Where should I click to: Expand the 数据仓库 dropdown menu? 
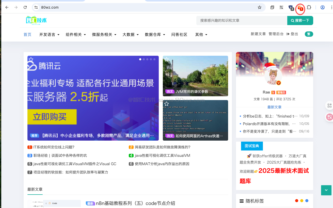tap(155, 35)
